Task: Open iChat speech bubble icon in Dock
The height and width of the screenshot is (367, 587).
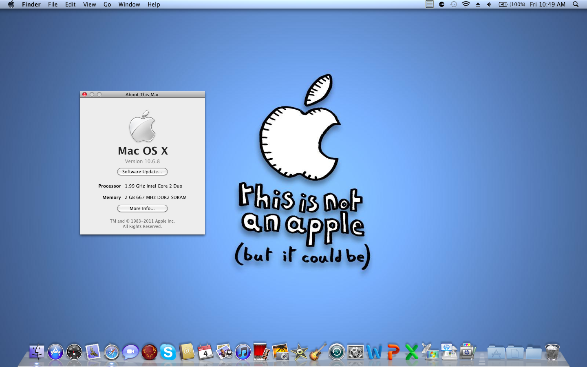Action: (x=130, y=352)
